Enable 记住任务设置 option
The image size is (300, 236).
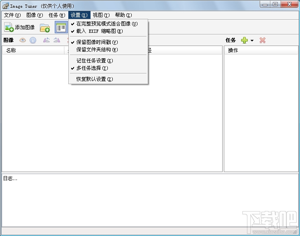[108, 61]
